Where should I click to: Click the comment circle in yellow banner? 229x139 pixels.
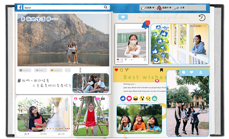tap(121, 70)
